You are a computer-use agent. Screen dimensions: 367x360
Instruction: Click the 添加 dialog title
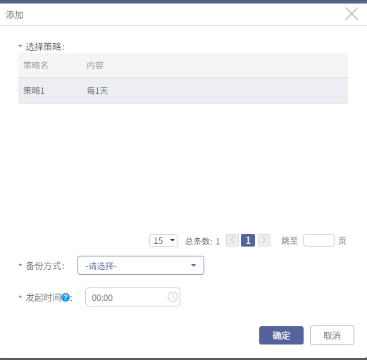click(15, 15)
